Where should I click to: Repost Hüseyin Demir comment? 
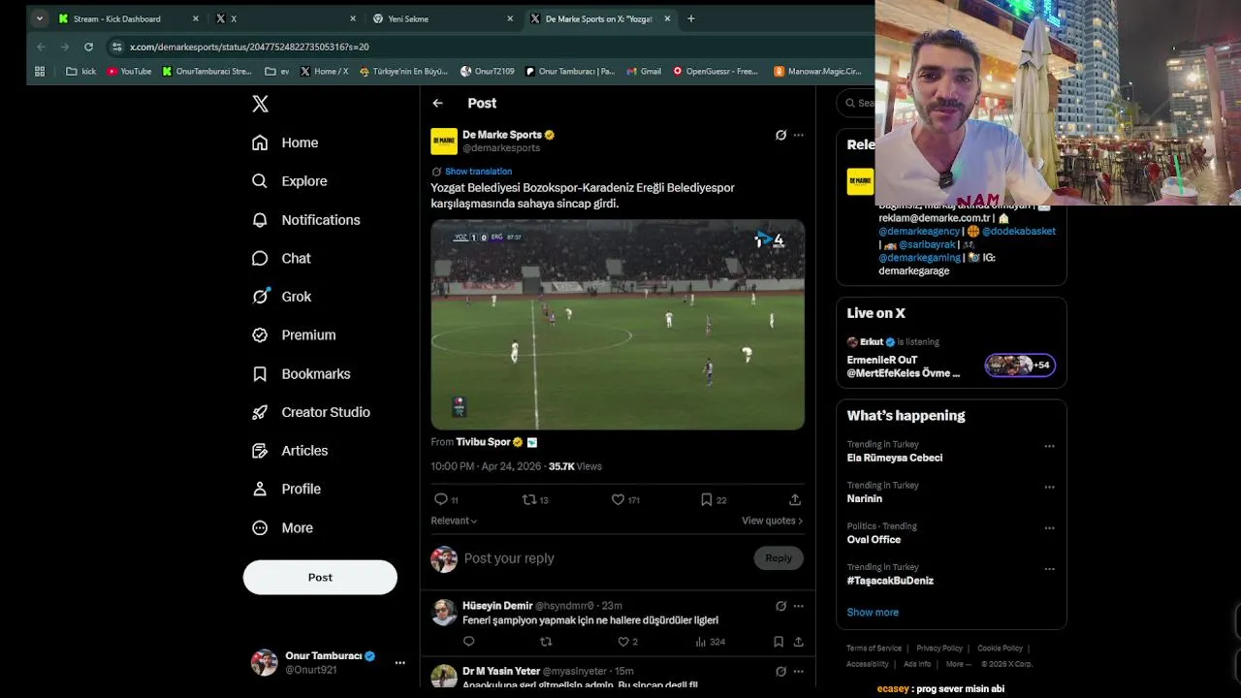coord(546,642)
